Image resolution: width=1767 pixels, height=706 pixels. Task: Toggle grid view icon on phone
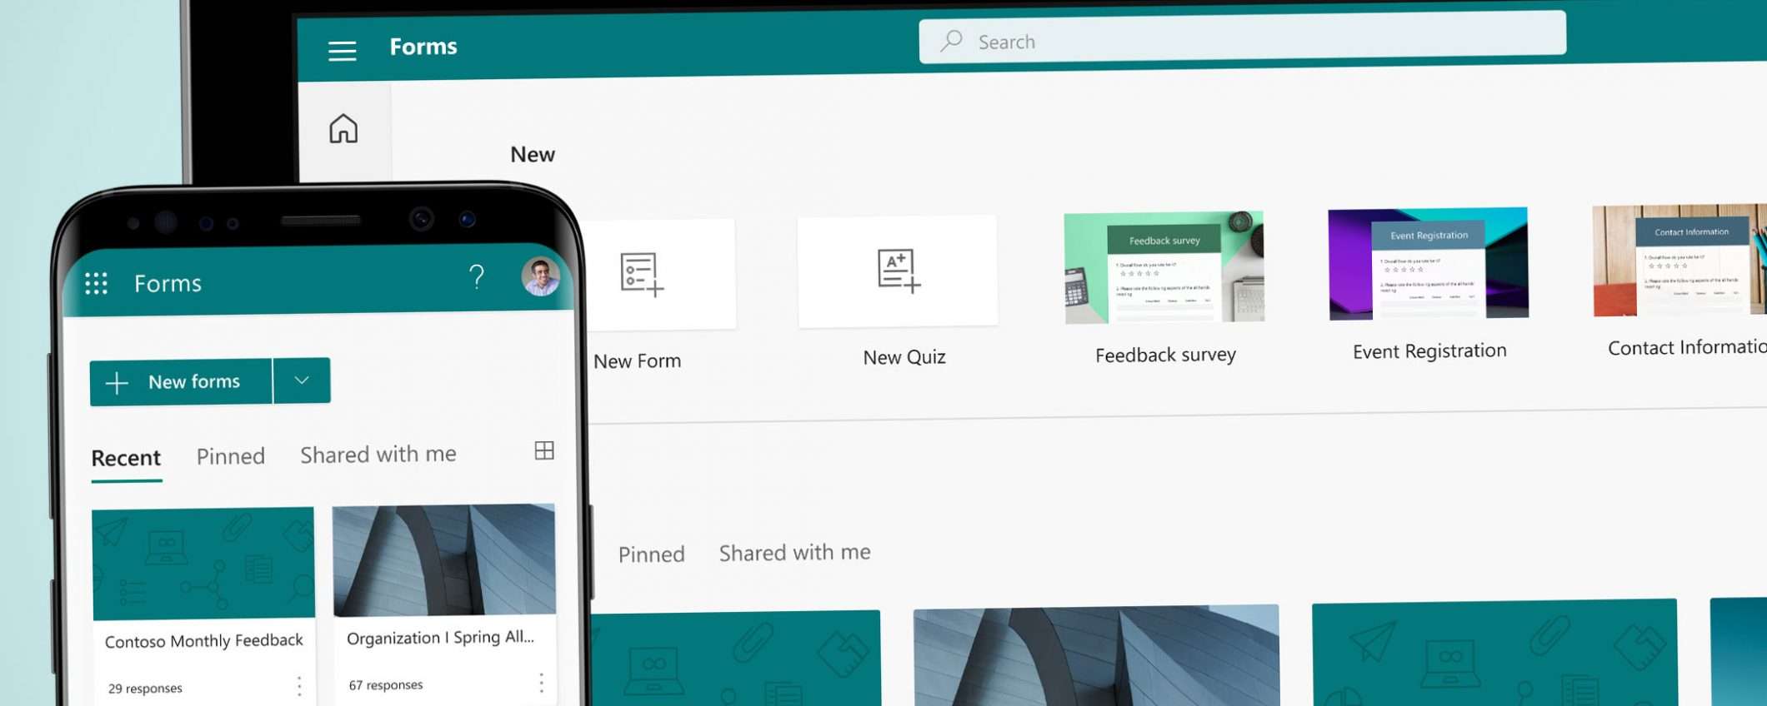544,450
